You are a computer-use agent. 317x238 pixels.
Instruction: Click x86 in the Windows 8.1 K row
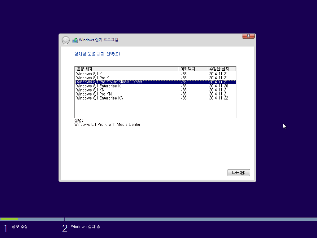(183, 74)
